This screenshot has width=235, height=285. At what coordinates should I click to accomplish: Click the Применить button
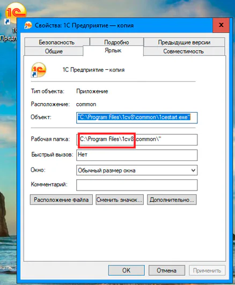(207, 271)
